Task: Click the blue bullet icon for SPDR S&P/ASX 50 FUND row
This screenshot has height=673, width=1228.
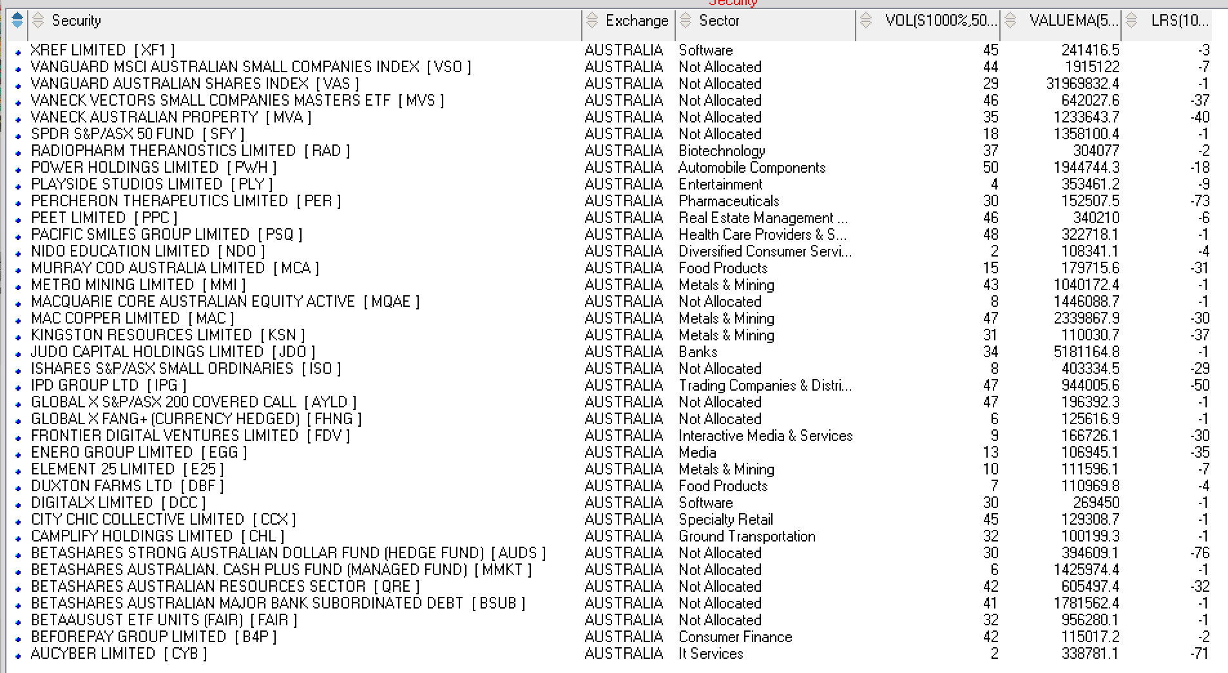Action: pos(18,137)
